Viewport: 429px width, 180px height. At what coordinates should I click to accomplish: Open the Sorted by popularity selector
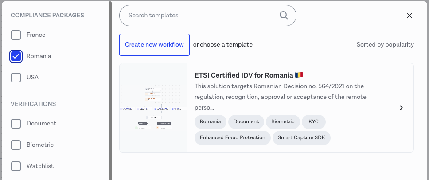point(385,45)
